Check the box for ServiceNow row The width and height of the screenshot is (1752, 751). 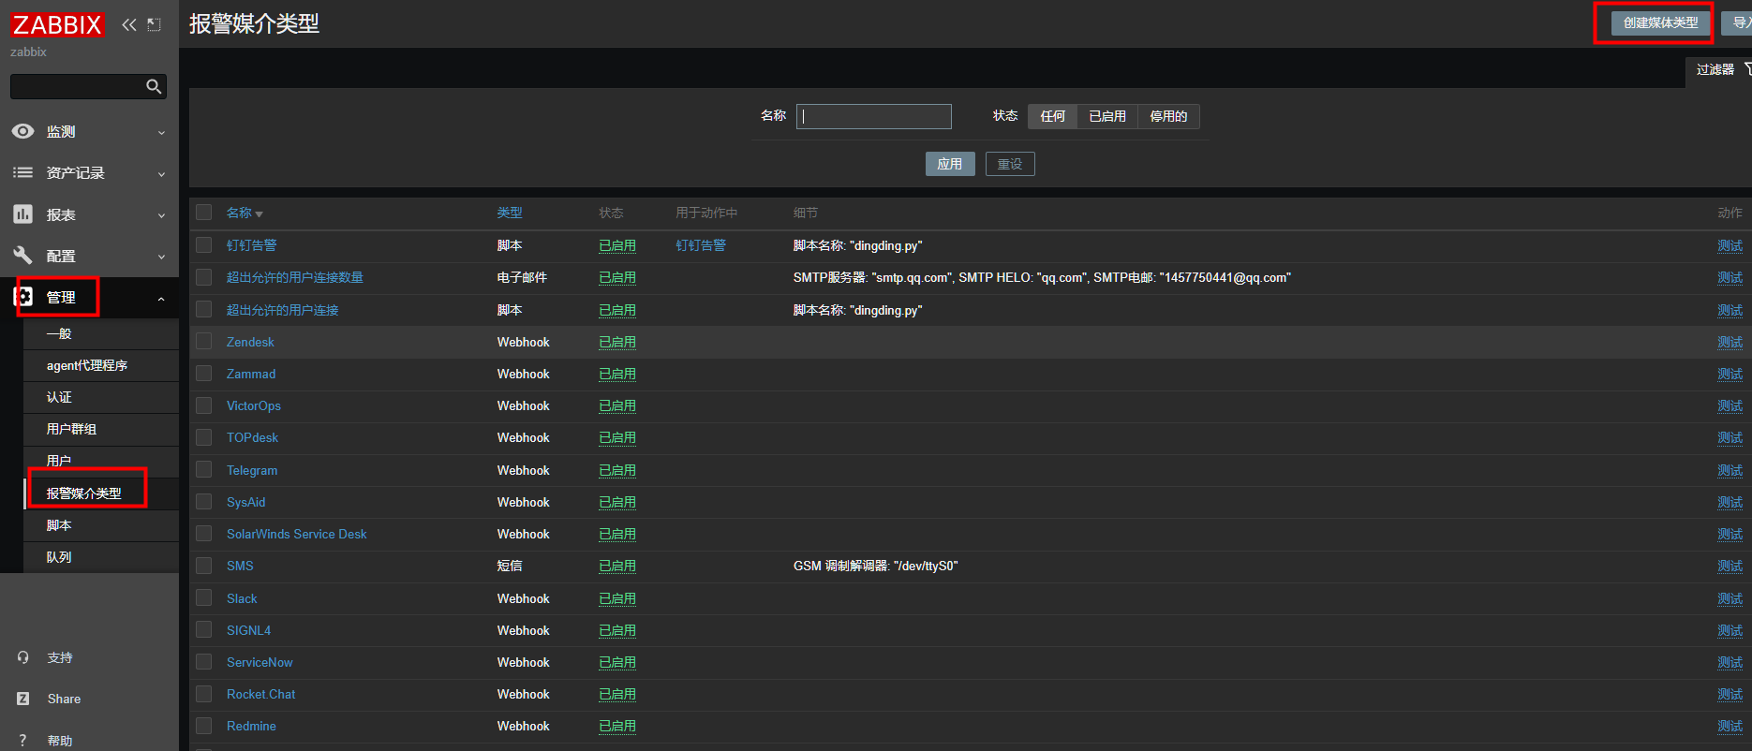203,662
